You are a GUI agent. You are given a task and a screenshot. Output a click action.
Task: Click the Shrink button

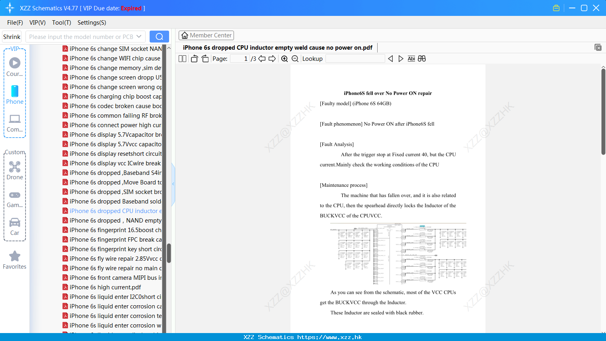coord(12,37)
